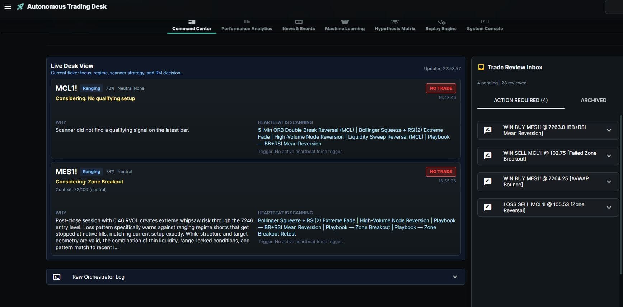Viewport: 623px width, 307px height.
Task: Open the Performance Analytics tab
Action: click(247, 27)
